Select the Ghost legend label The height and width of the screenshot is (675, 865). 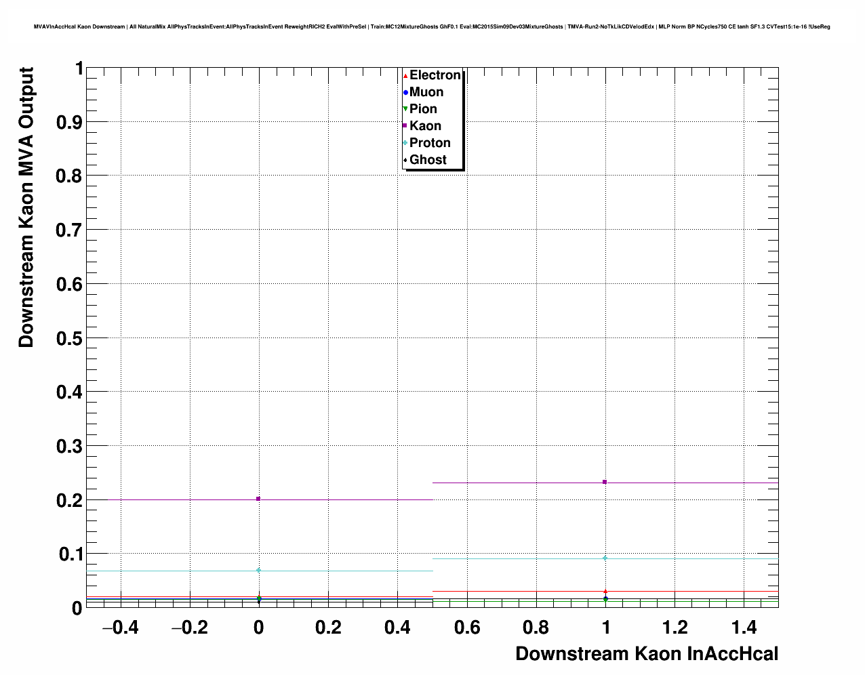(x=428, y=160)
